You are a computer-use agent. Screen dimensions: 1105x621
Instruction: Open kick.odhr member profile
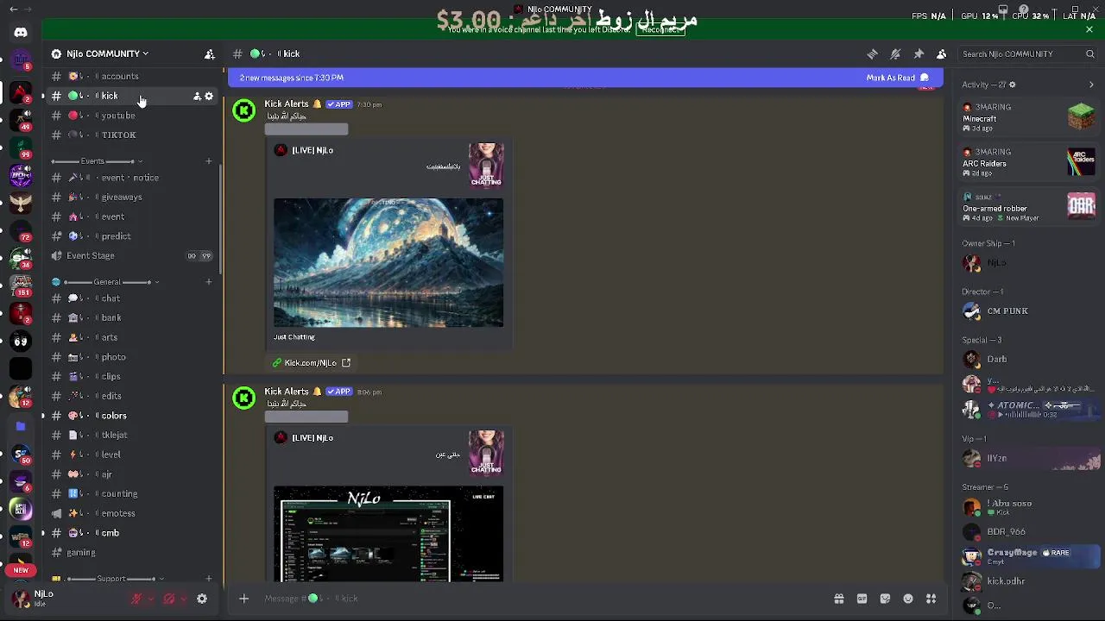[x=1028, y=581]
